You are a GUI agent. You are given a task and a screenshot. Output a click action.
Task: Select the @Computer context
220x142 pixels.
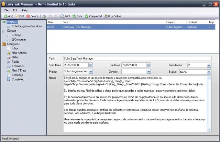19,40
